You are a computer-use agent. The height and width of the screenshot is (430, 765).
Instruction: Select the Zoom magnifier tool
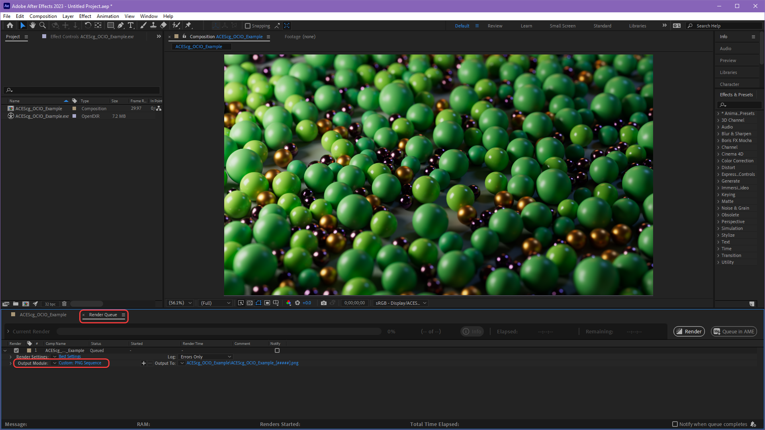pyautogui.click(x=43, y=25)
